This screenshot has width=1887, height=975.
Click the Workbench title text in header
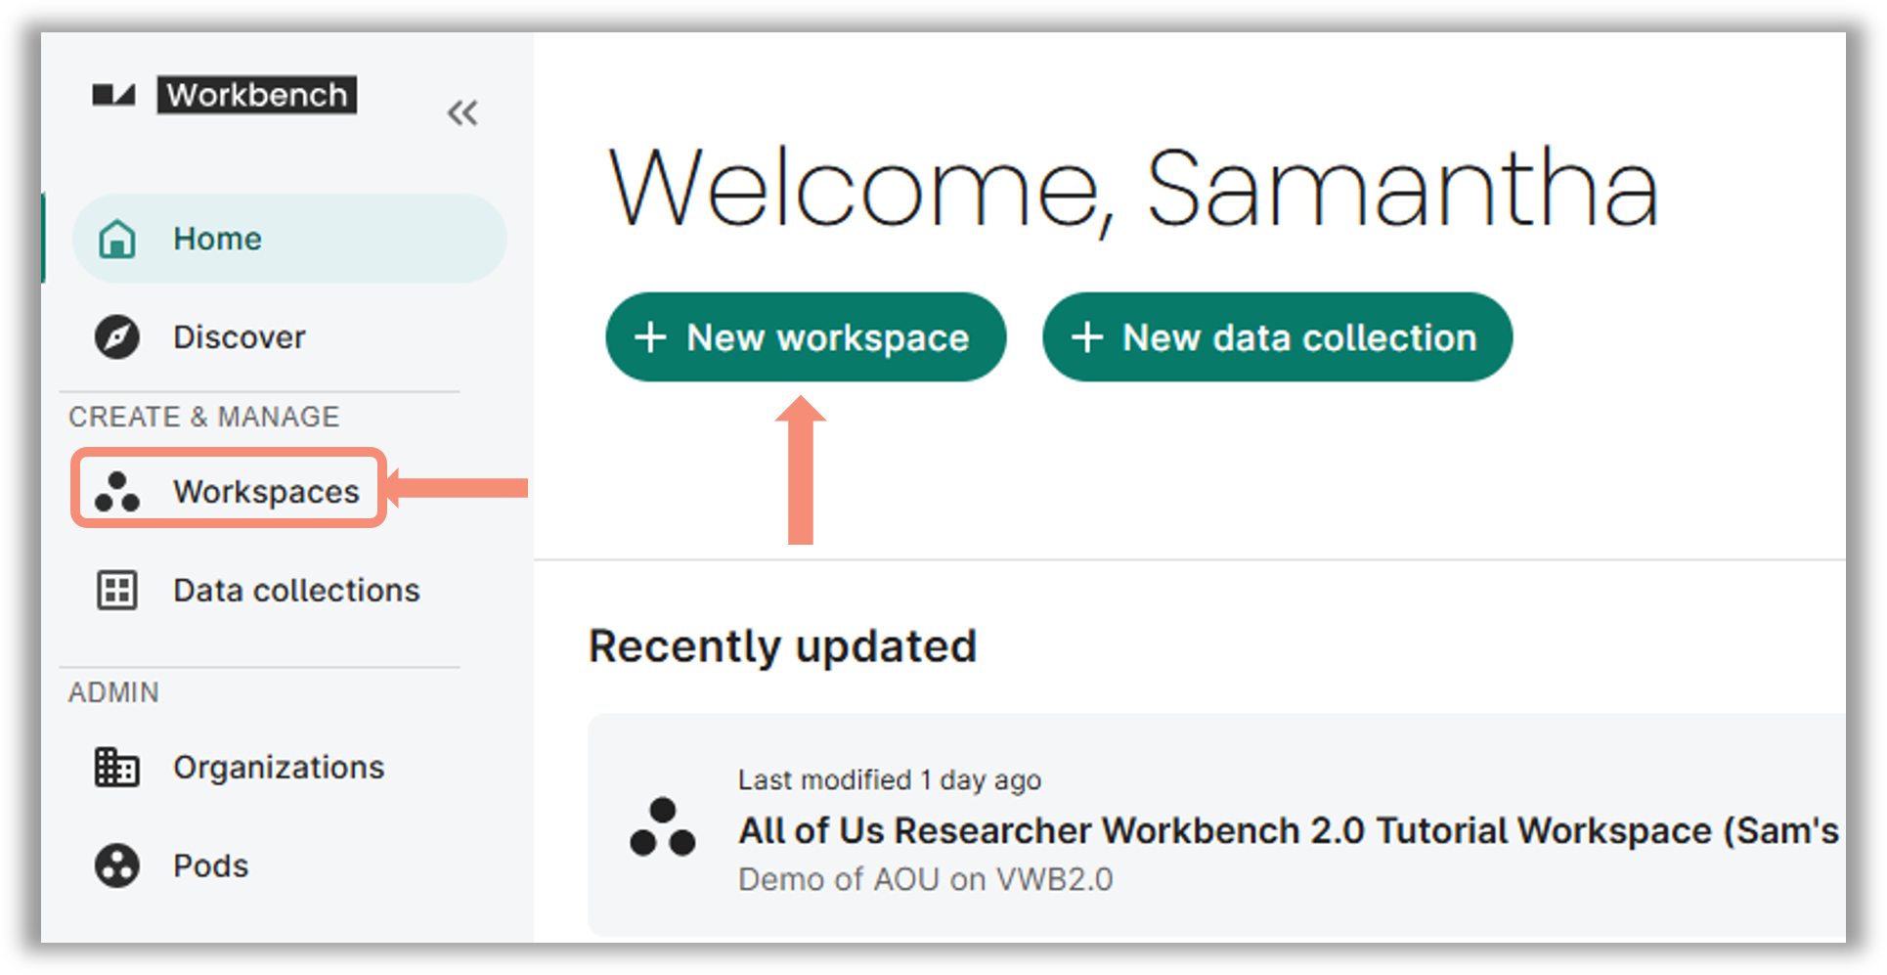click(x=256, y=95)
